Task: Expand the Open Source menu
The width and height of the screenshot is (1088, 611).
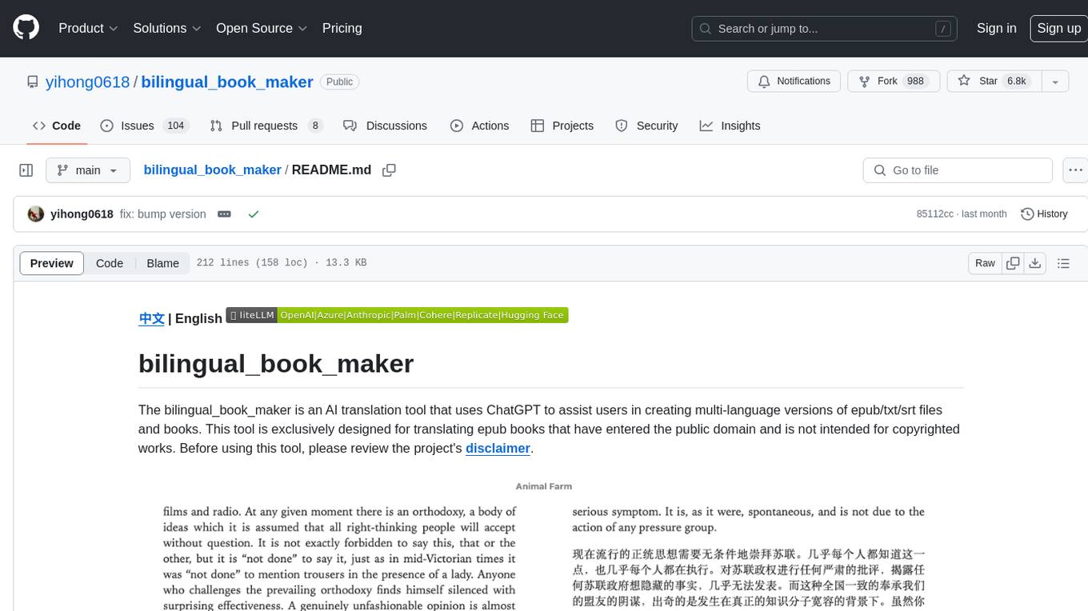Action: coord(262,28)
